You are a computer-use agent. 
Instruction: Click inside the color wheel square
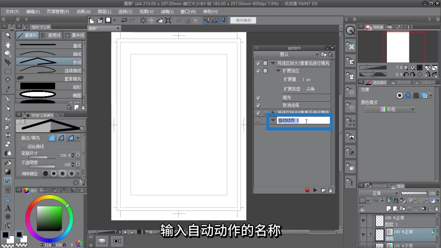[49, 218]
